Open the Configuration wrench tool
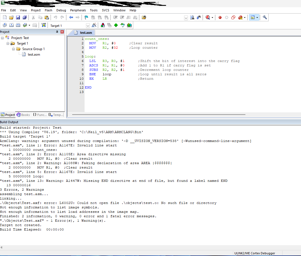Viewport: 301px width, 256px height. tap(265, 17)
